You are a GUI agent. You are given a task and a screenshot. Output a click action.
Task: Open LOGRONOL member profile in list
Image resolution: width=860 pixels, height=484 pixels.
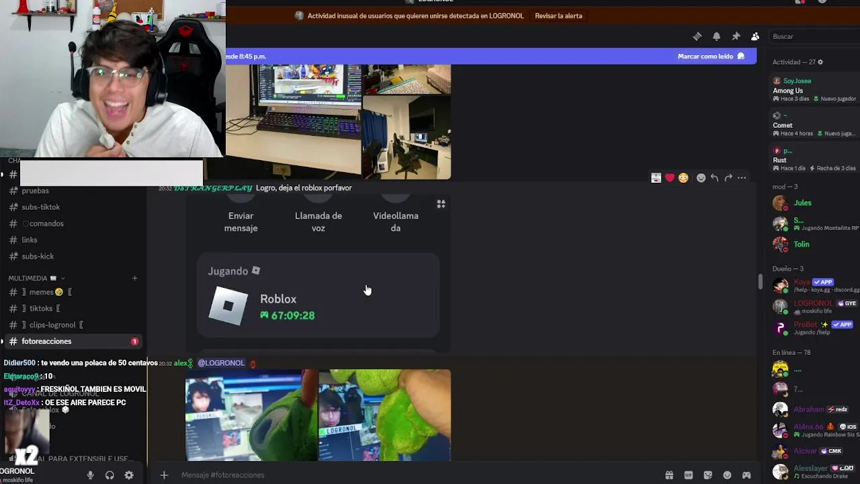point(814,307)
